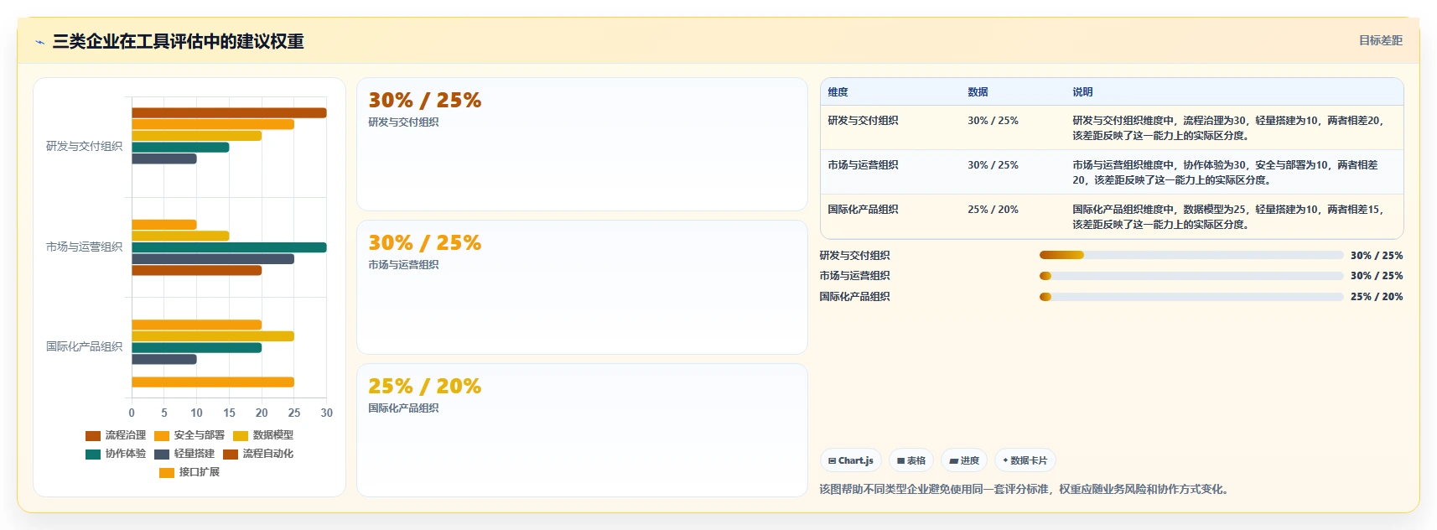Select the 国际化产品组织 table row name
This screenshot has width=1437, height=530.
(x=863, y=210)
